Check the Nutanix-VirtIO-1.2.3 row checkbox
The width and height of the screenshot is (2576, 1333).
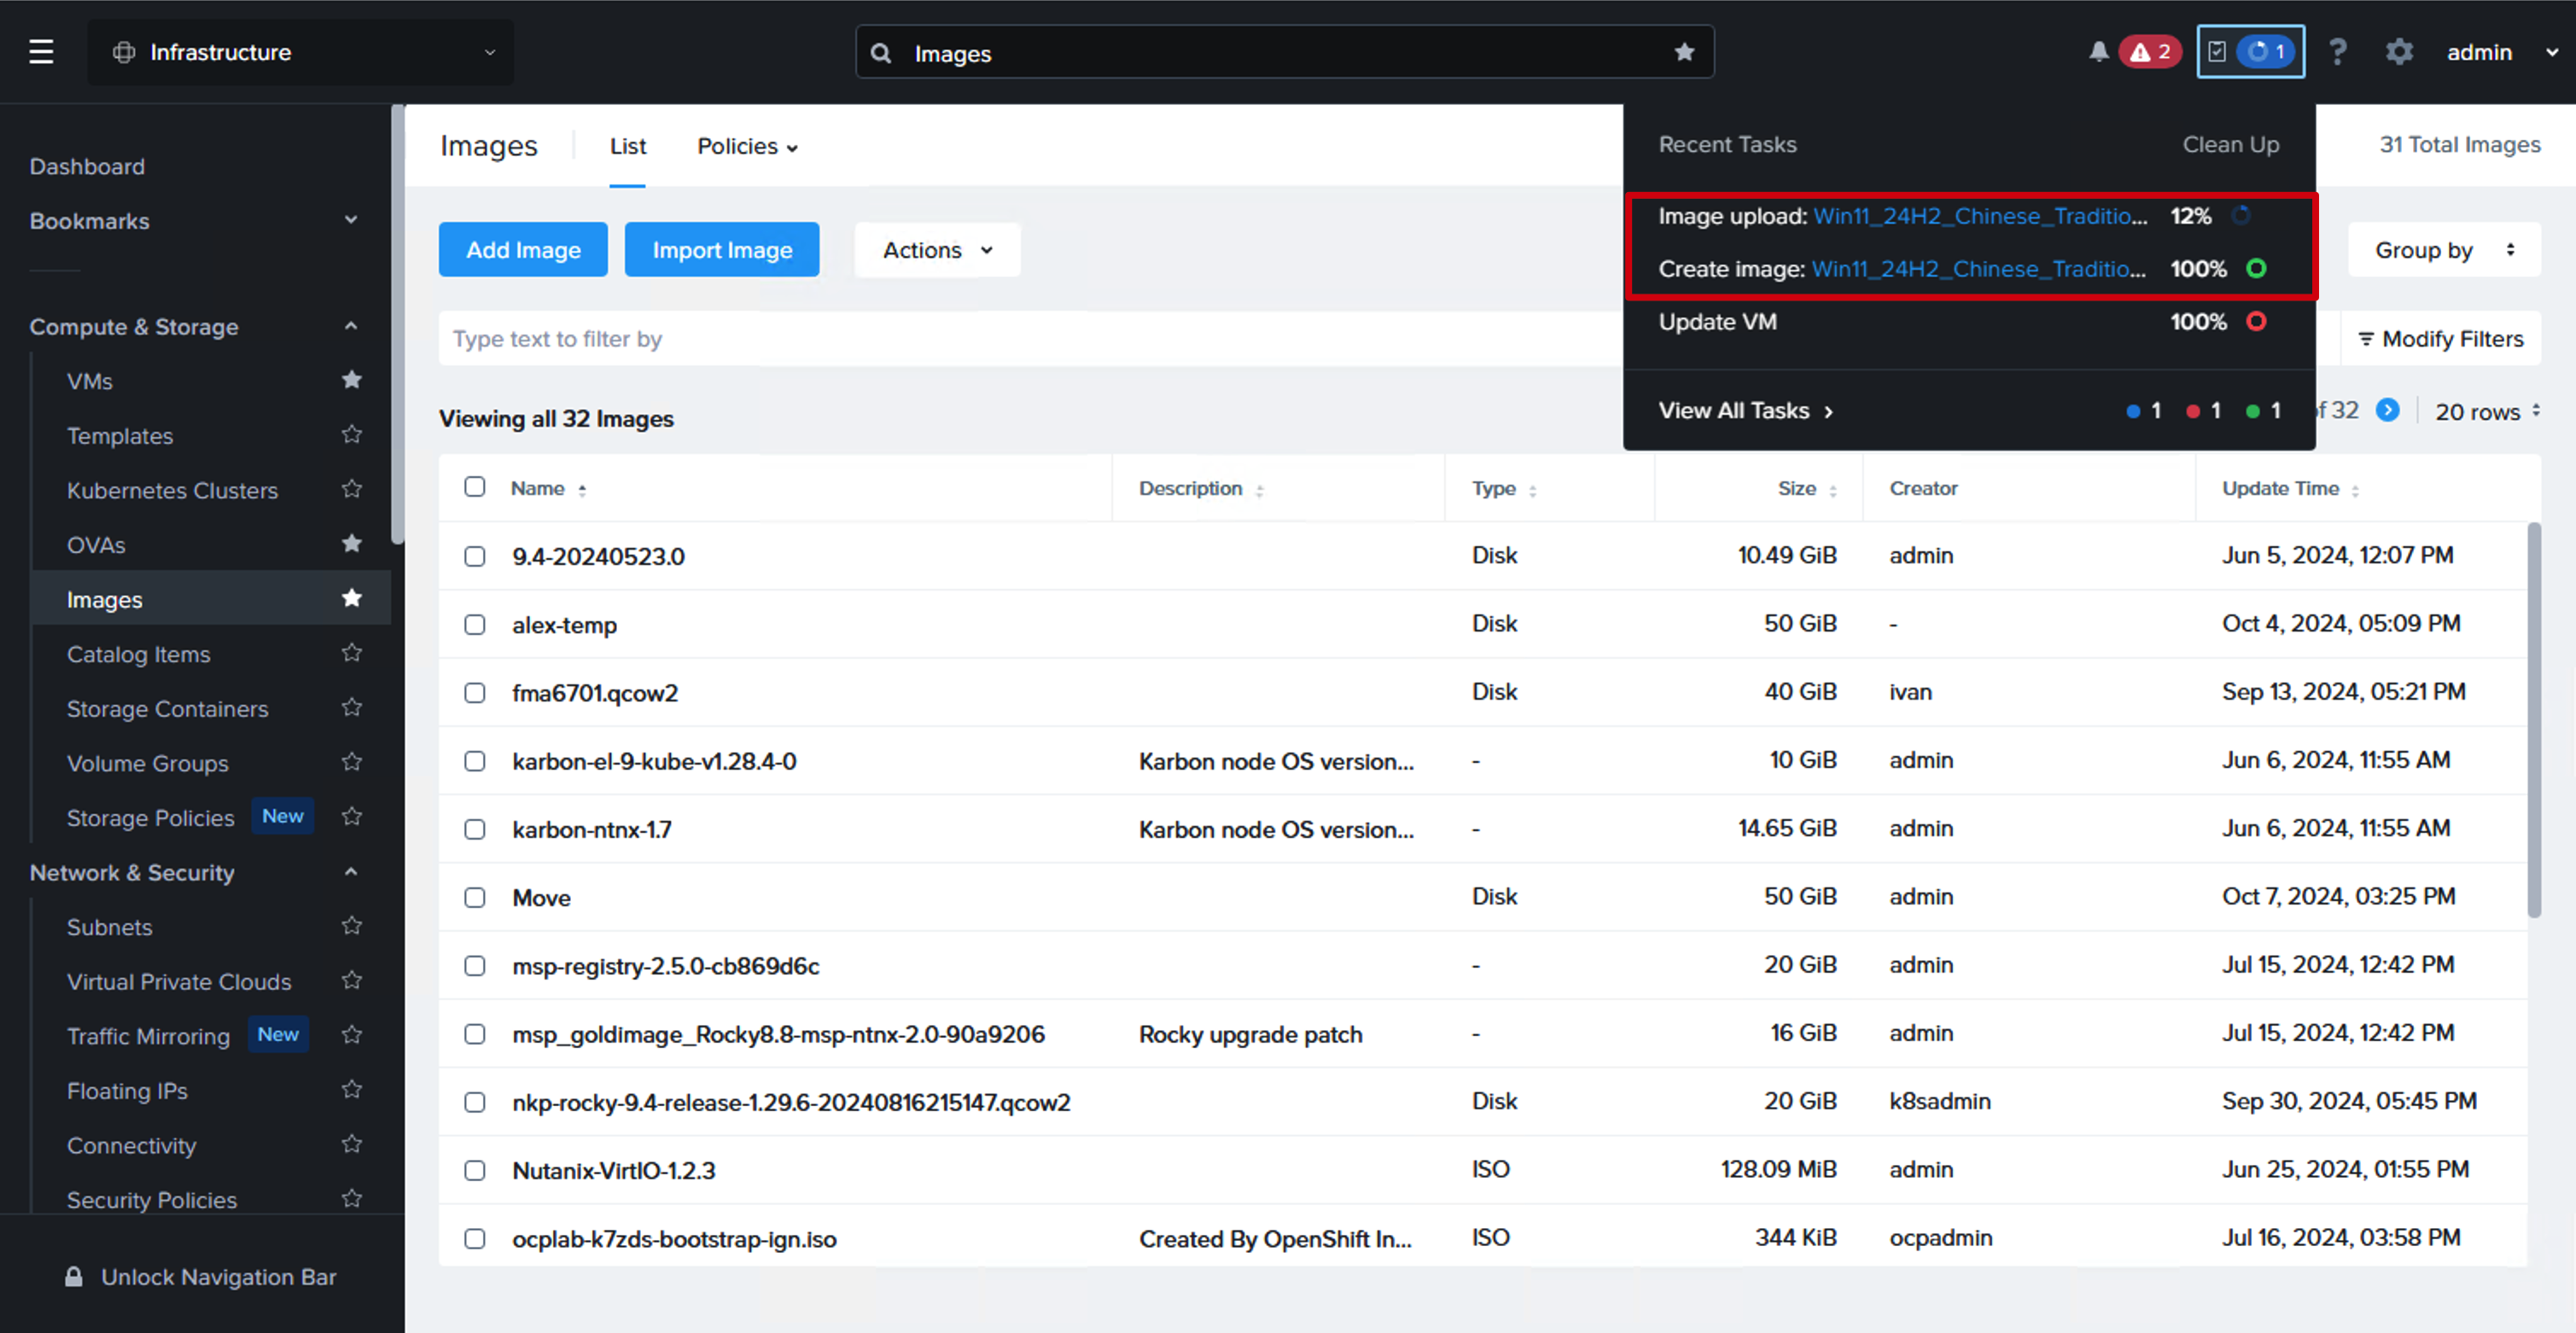pos(474,1170)
